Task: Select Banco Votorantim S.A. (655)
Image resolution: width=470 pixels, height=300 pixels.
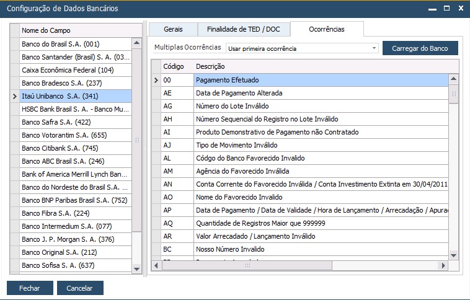Action: [x=76, y=135]
